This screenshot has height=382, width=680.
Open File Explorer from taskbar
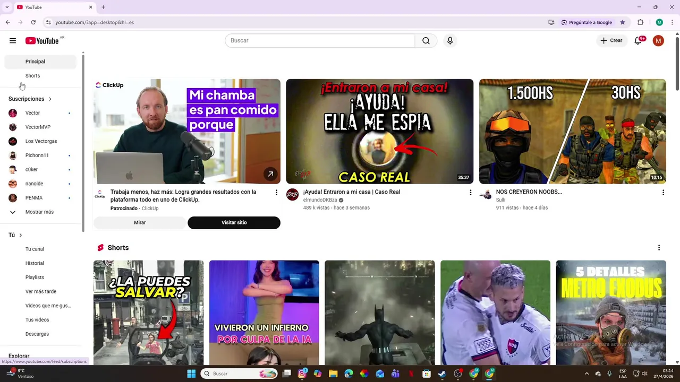333,374
